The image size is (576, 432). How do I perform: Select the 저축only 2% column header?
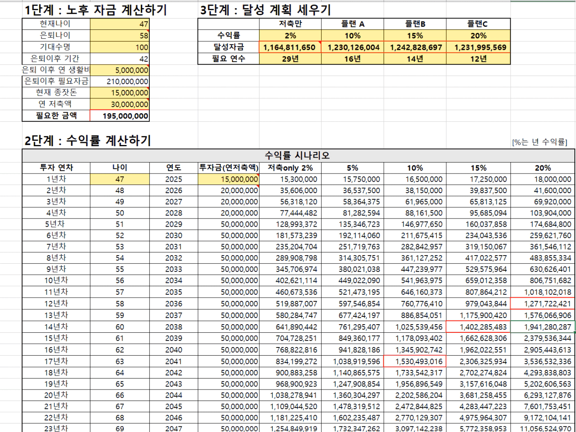tap(290, 167)
